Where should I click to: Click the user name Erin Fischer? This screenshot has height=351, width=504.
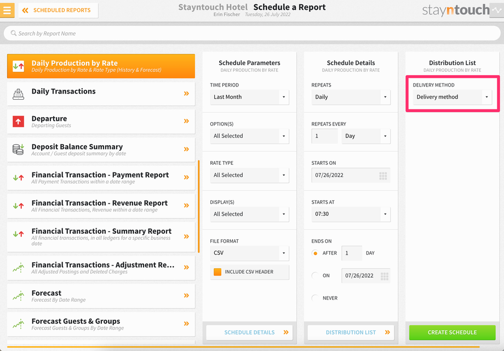(x=227, y=14)
